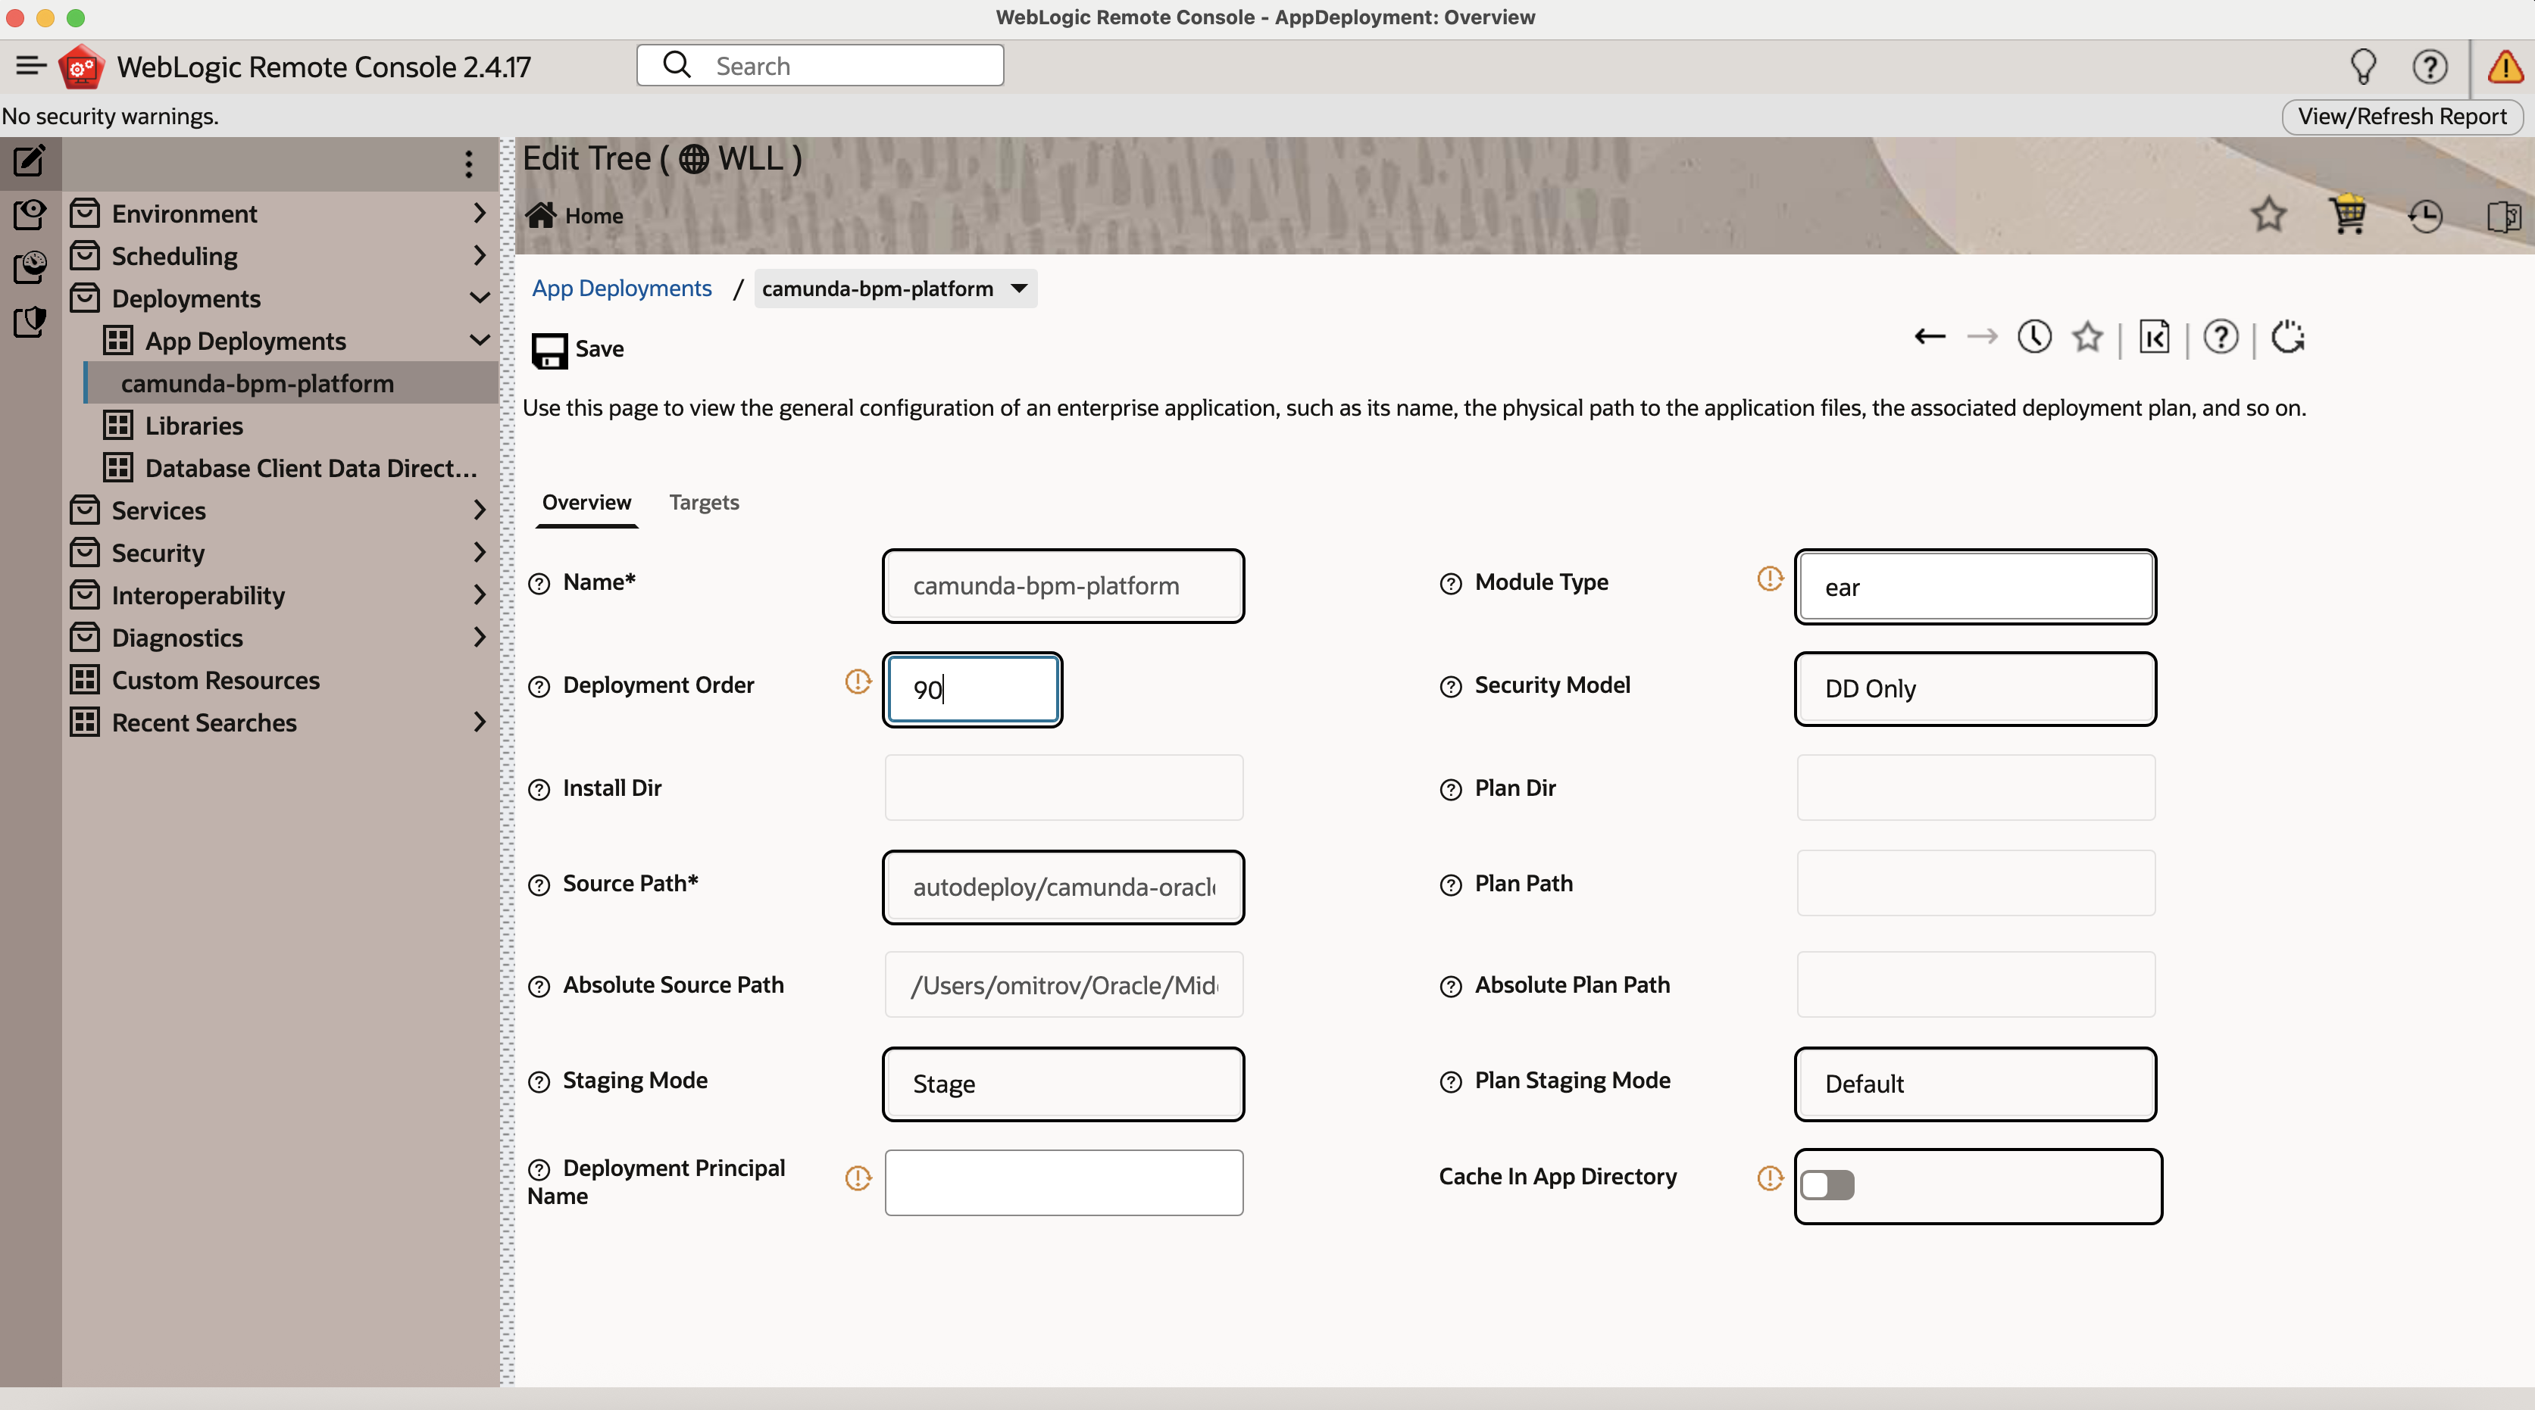Open the Edit Tree pencil sidebar icon
Screen dimensions: 2535x1410
(x=30, y=161)
